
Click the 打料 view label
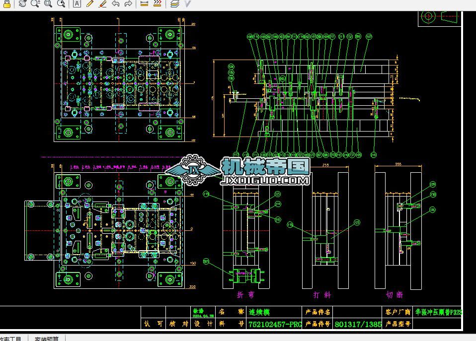(x=322, y=295)
